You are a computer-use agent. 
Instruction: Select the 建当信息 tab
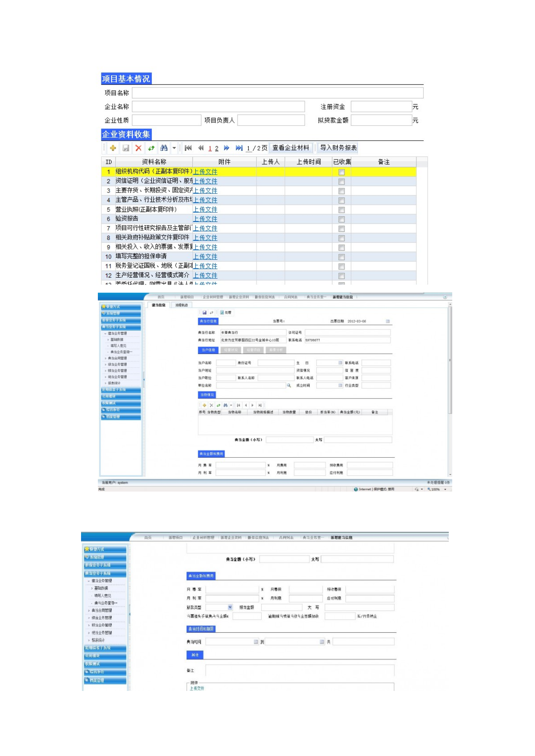pyautogui.click(x=159, y=305)
